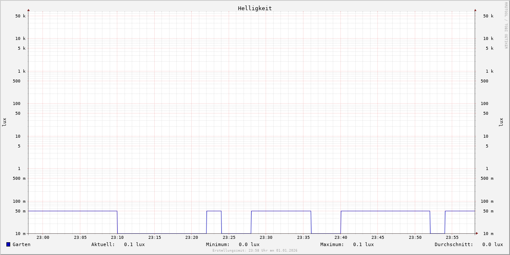
Task: Click the right-side lux axis title
Action: [501, 122]
